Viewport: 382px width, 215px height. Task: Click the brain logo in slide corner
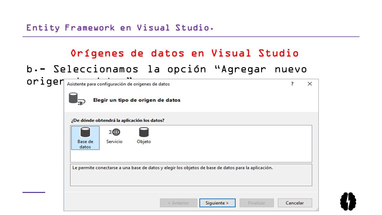tap(348, 201)
